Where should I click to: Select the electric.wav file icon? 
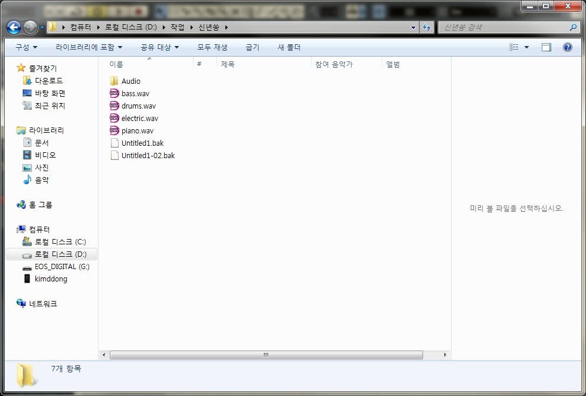(114, 118)
